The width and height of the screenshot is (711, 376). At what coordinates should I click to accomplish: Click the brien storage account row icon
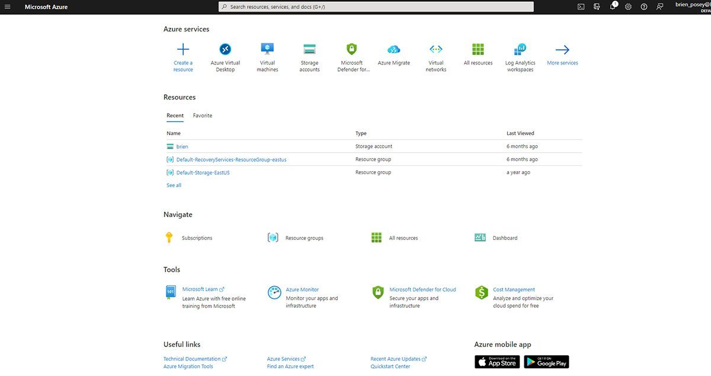click(170, 146)
